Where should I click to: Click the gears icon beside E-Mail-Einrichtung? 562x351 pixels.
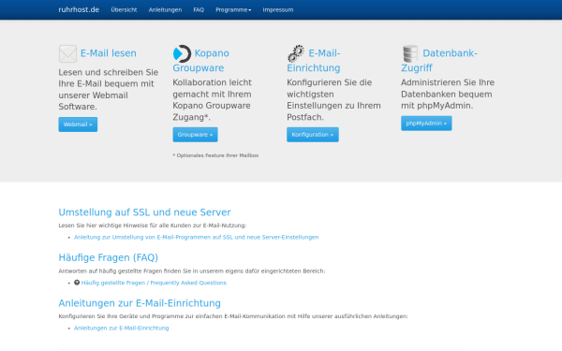click(x=296, y=53)
